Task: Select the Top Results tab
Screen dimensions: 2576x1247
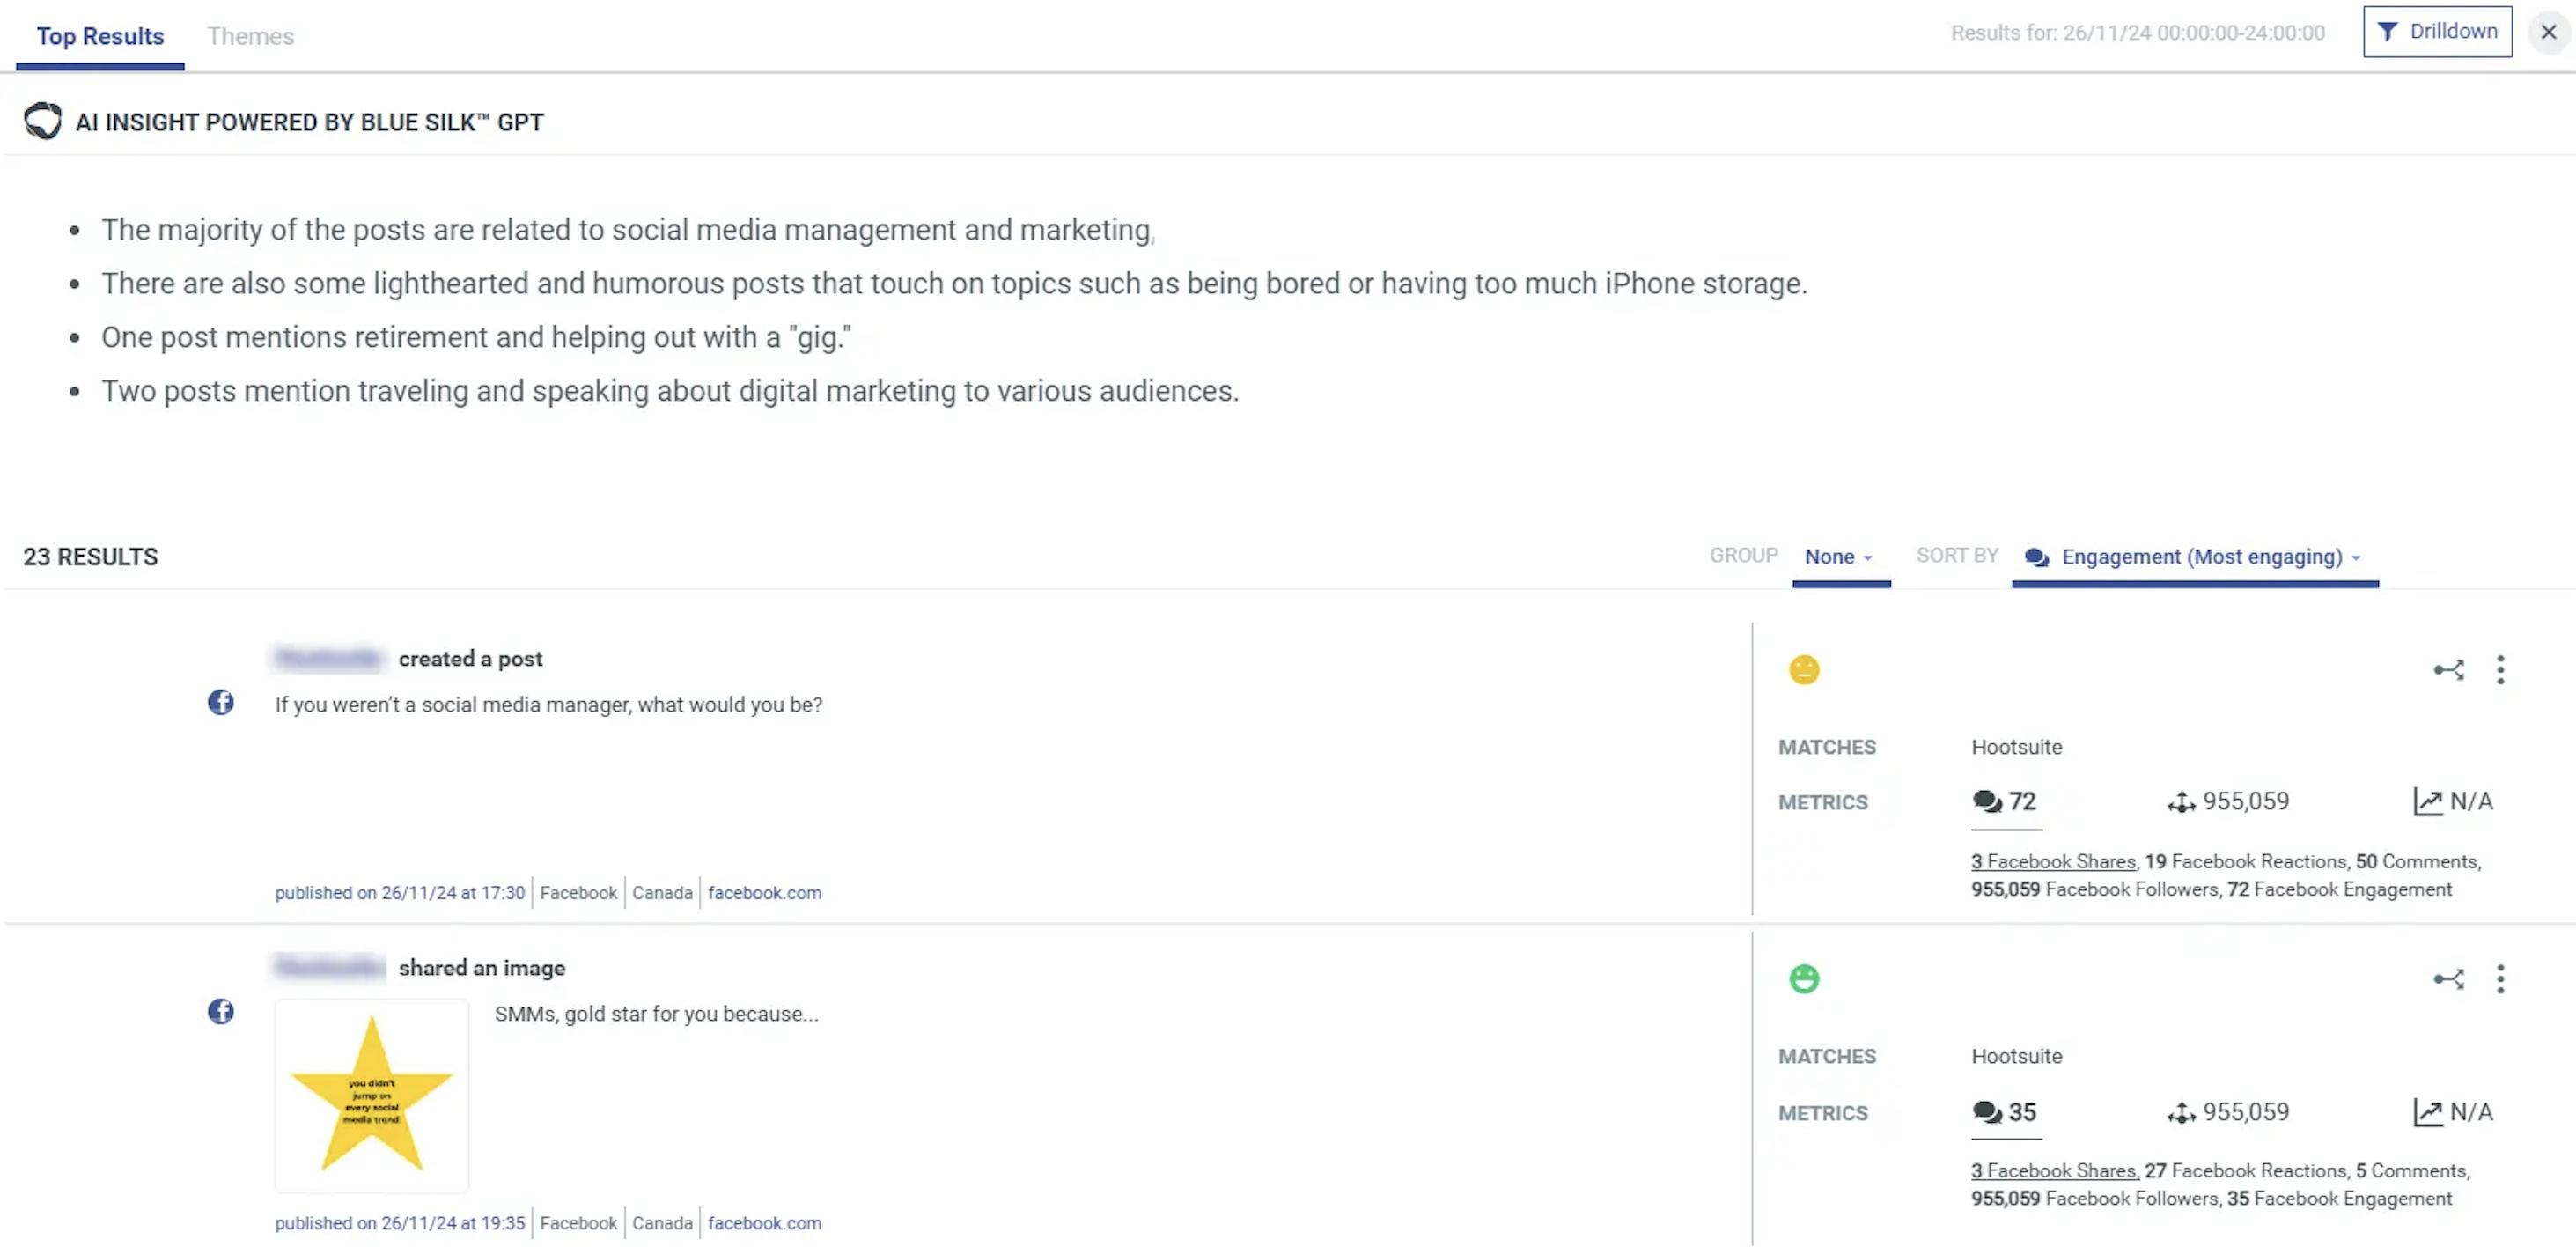Action: click(100, 36)
